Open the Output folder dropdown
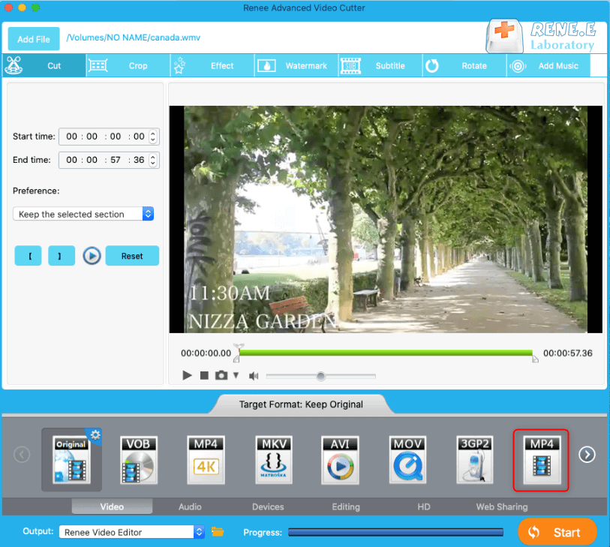This screenshot has height=547, width=610. coord(131,532)
